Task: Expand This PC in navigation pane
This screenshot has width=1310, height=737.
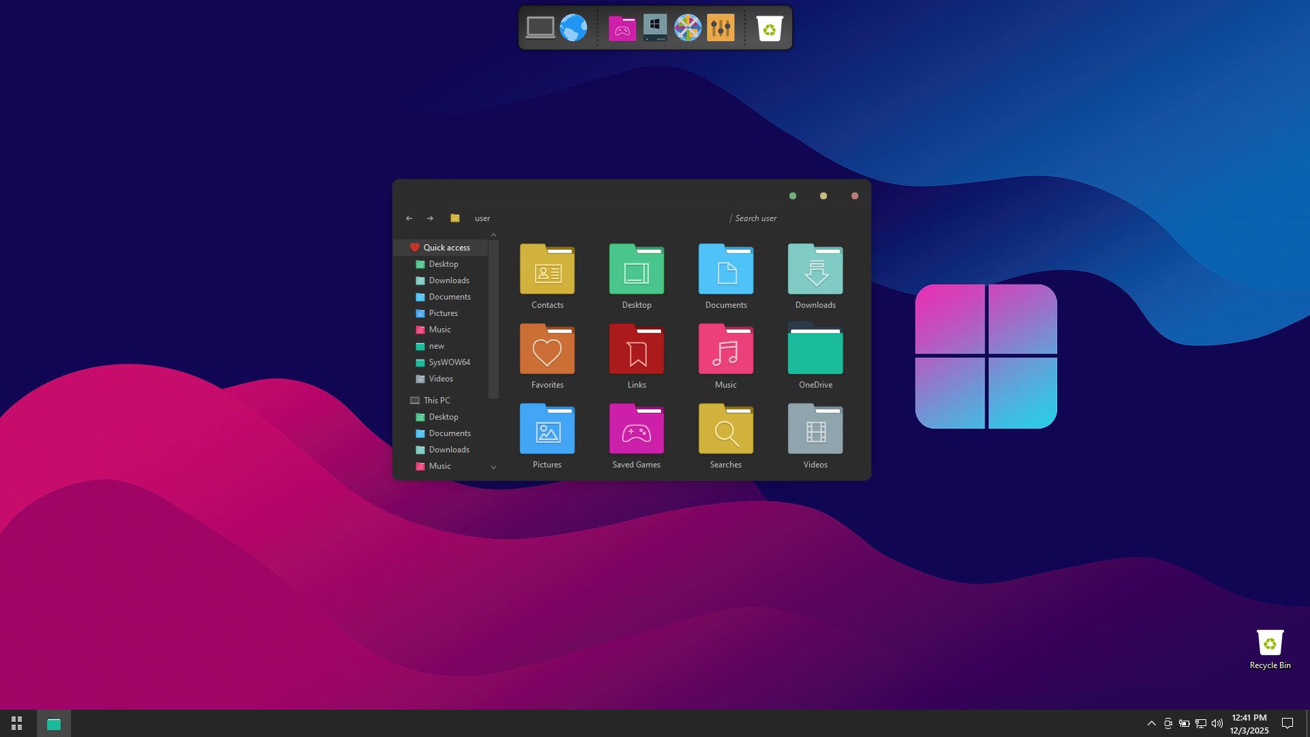Action: point(436,401)
